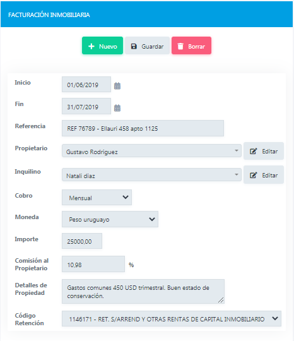Click the Borrar button

click(x=191, y=45)
